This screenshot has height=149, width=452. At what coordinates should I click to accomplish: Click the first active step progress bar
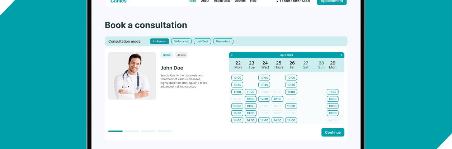click(x=116, y=131)
